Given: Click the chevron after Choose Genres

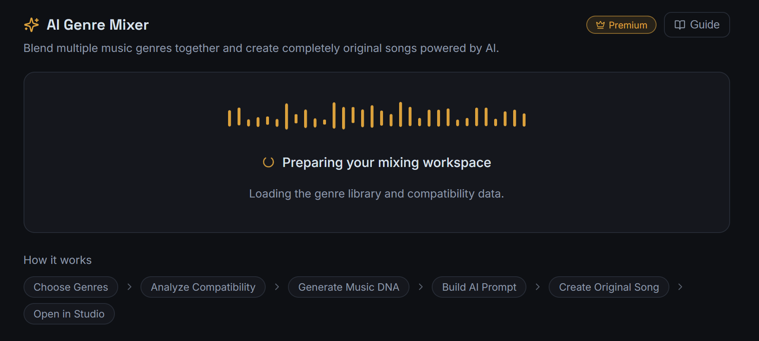Looking at the screenshot, I should pos(129,287).
